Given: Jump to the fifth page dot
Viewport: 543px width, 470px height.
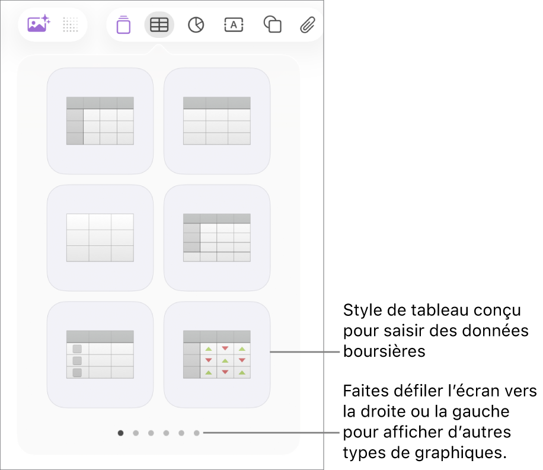Looking at the screenshot, I should 181,433.
